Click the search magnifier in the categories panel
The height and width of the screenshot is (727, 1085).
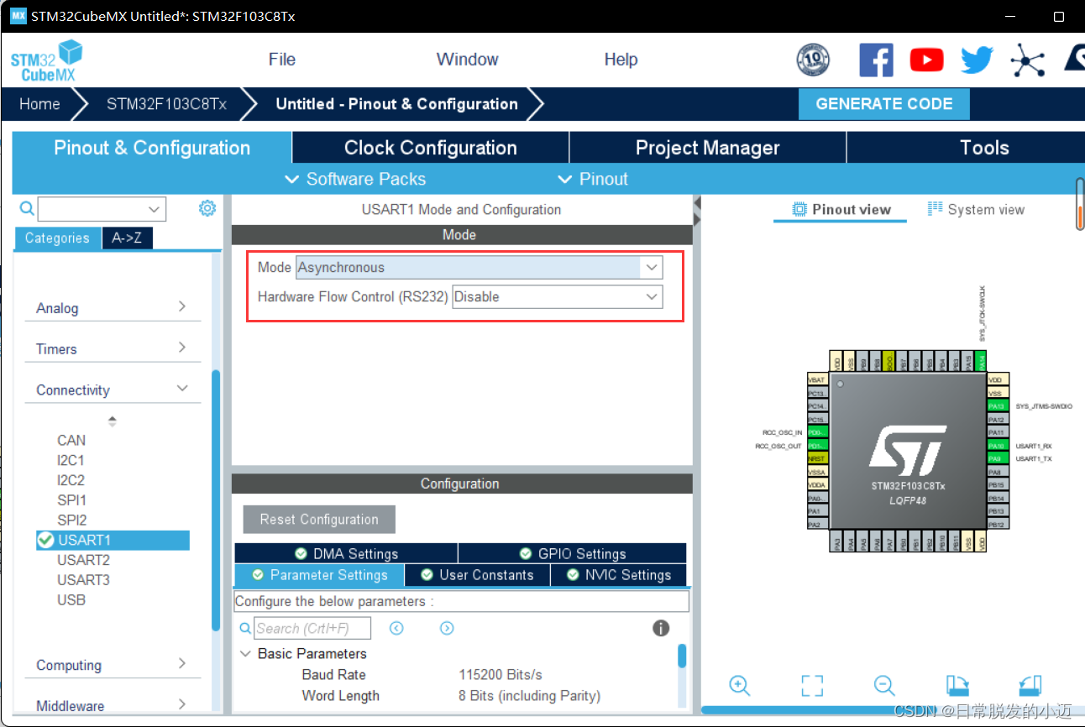[27, 208]
